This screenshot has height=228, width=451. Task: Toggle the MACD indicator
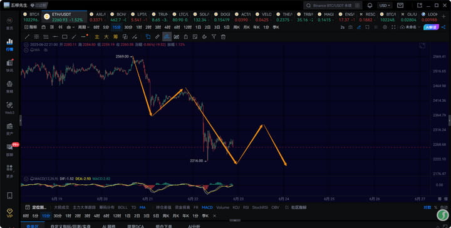pos(207,207)
